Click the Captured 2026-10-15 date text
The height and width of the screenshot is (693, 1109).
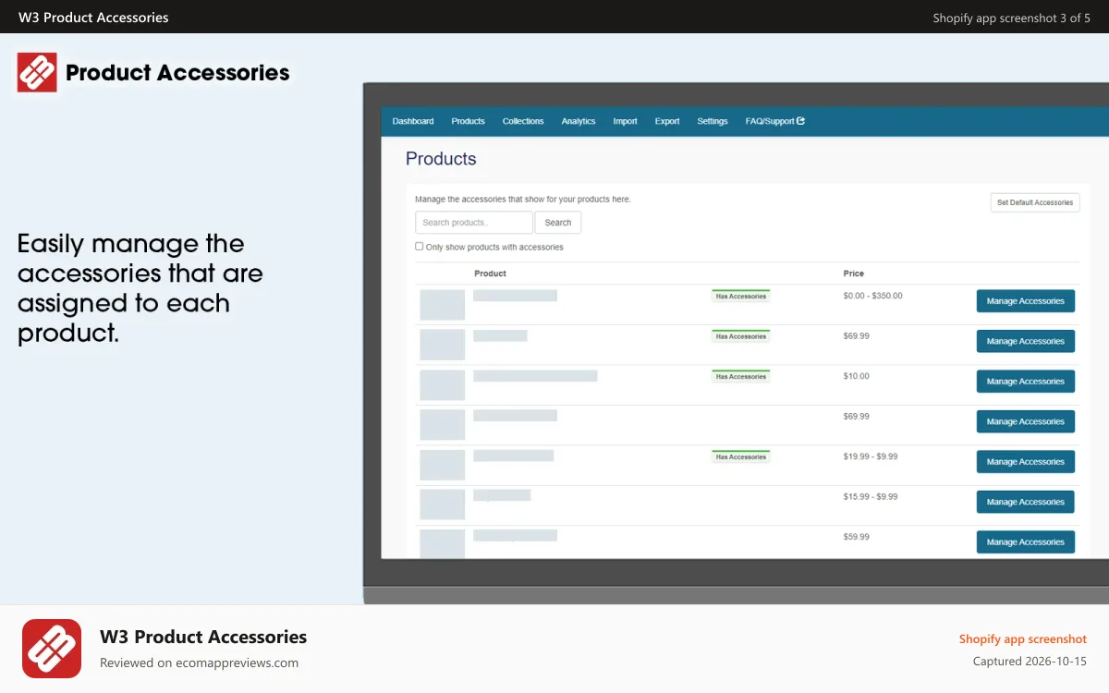pos(1030,662)
